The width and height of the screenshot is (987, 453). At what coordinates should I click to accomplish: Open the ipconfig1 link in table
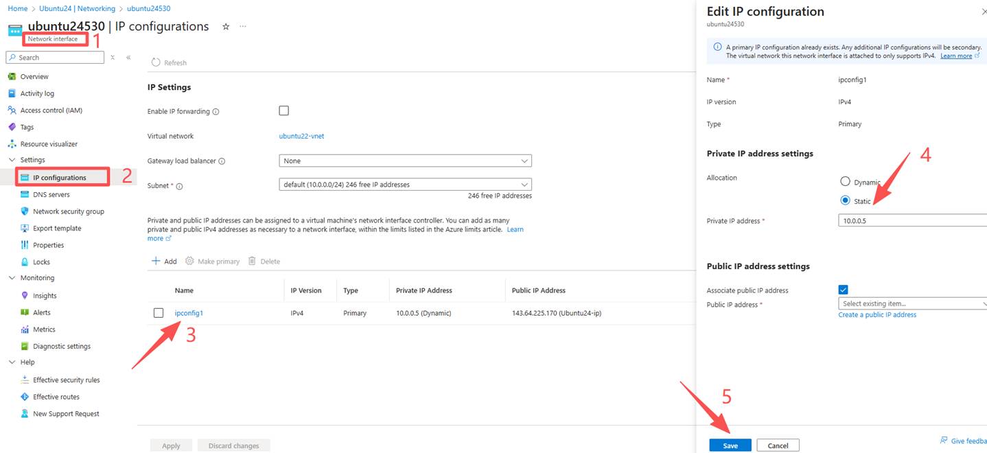click(x=189, y=313)
